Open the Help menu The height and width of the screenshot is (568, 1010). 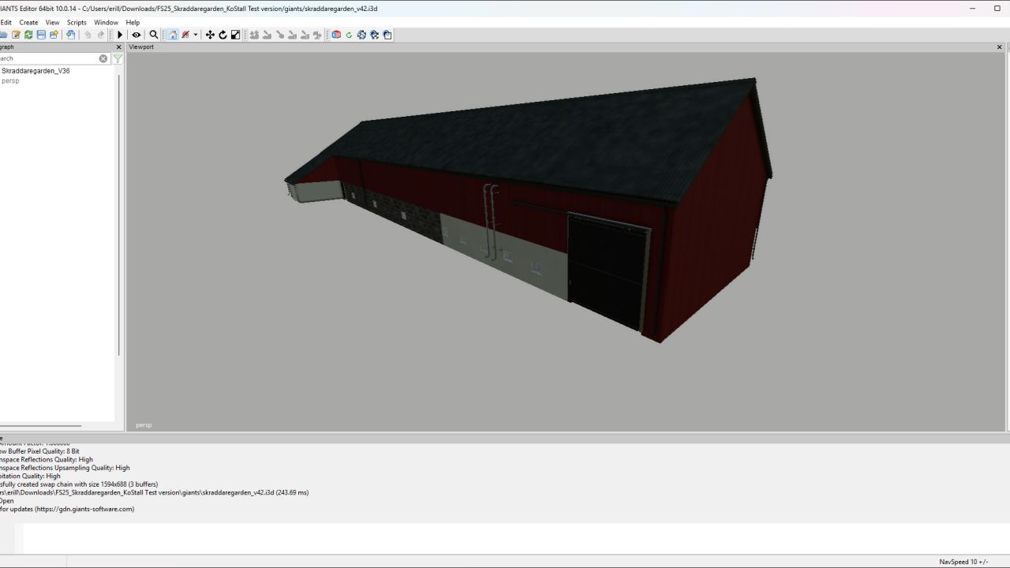pyautogui.click(x=133, y=22)
